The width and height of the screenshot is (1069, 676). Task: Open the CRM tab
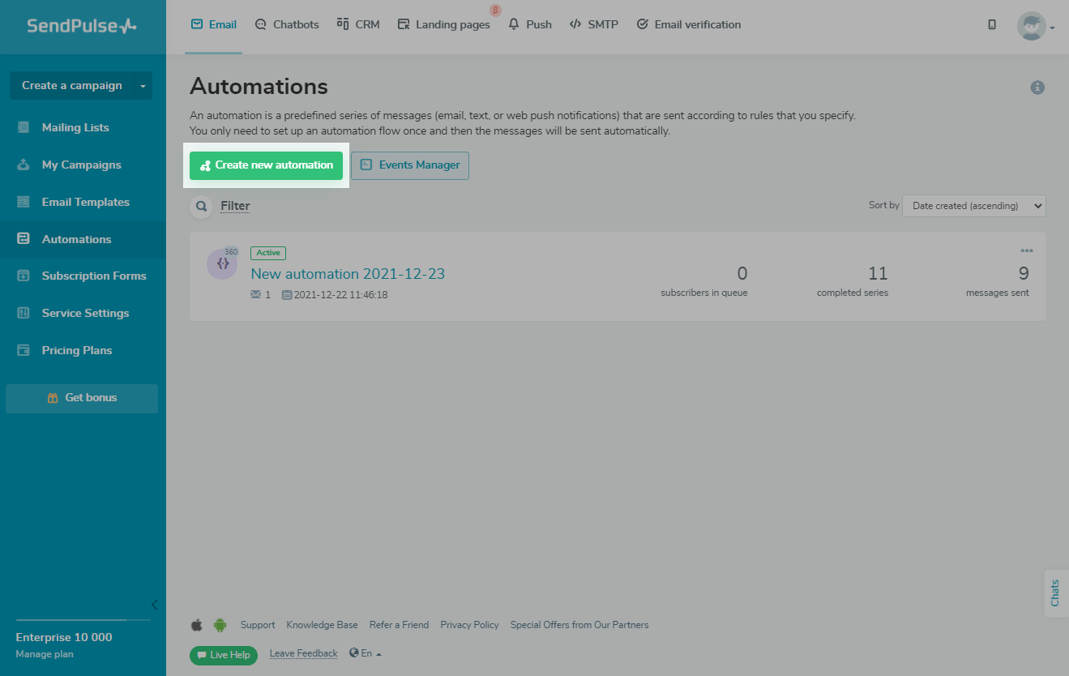pos(358,25)
